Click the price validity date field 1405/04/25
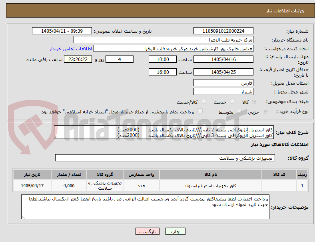315x242 pixels. tap(223, 72)
